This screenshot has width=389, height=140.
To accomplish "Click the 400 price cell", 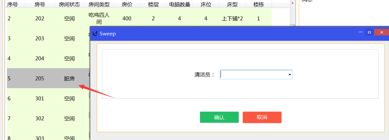I will [127, 18].
